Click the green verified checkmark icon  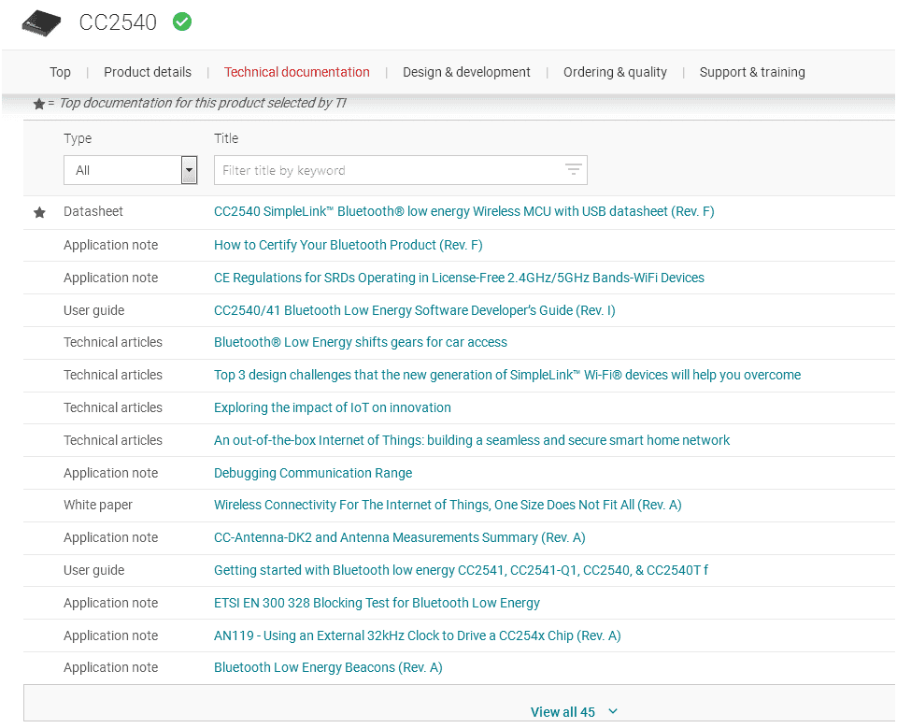(x=182, y=21)
